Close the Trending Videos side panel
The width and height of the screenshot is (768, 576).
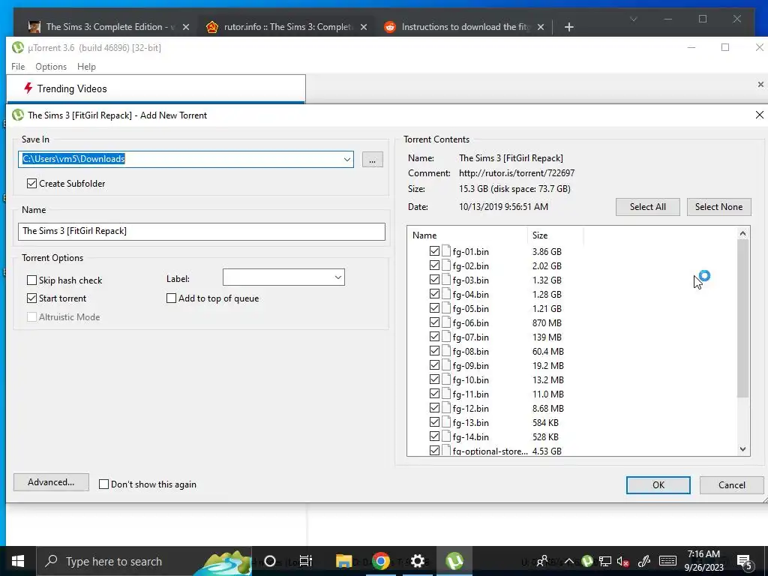(760, 84)
